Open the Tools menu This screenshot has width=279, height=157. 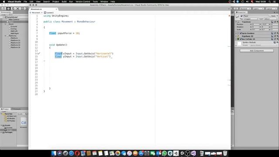(x=95, y=2)
